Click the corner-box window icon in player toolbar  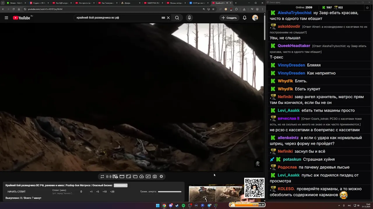[129, 176]
